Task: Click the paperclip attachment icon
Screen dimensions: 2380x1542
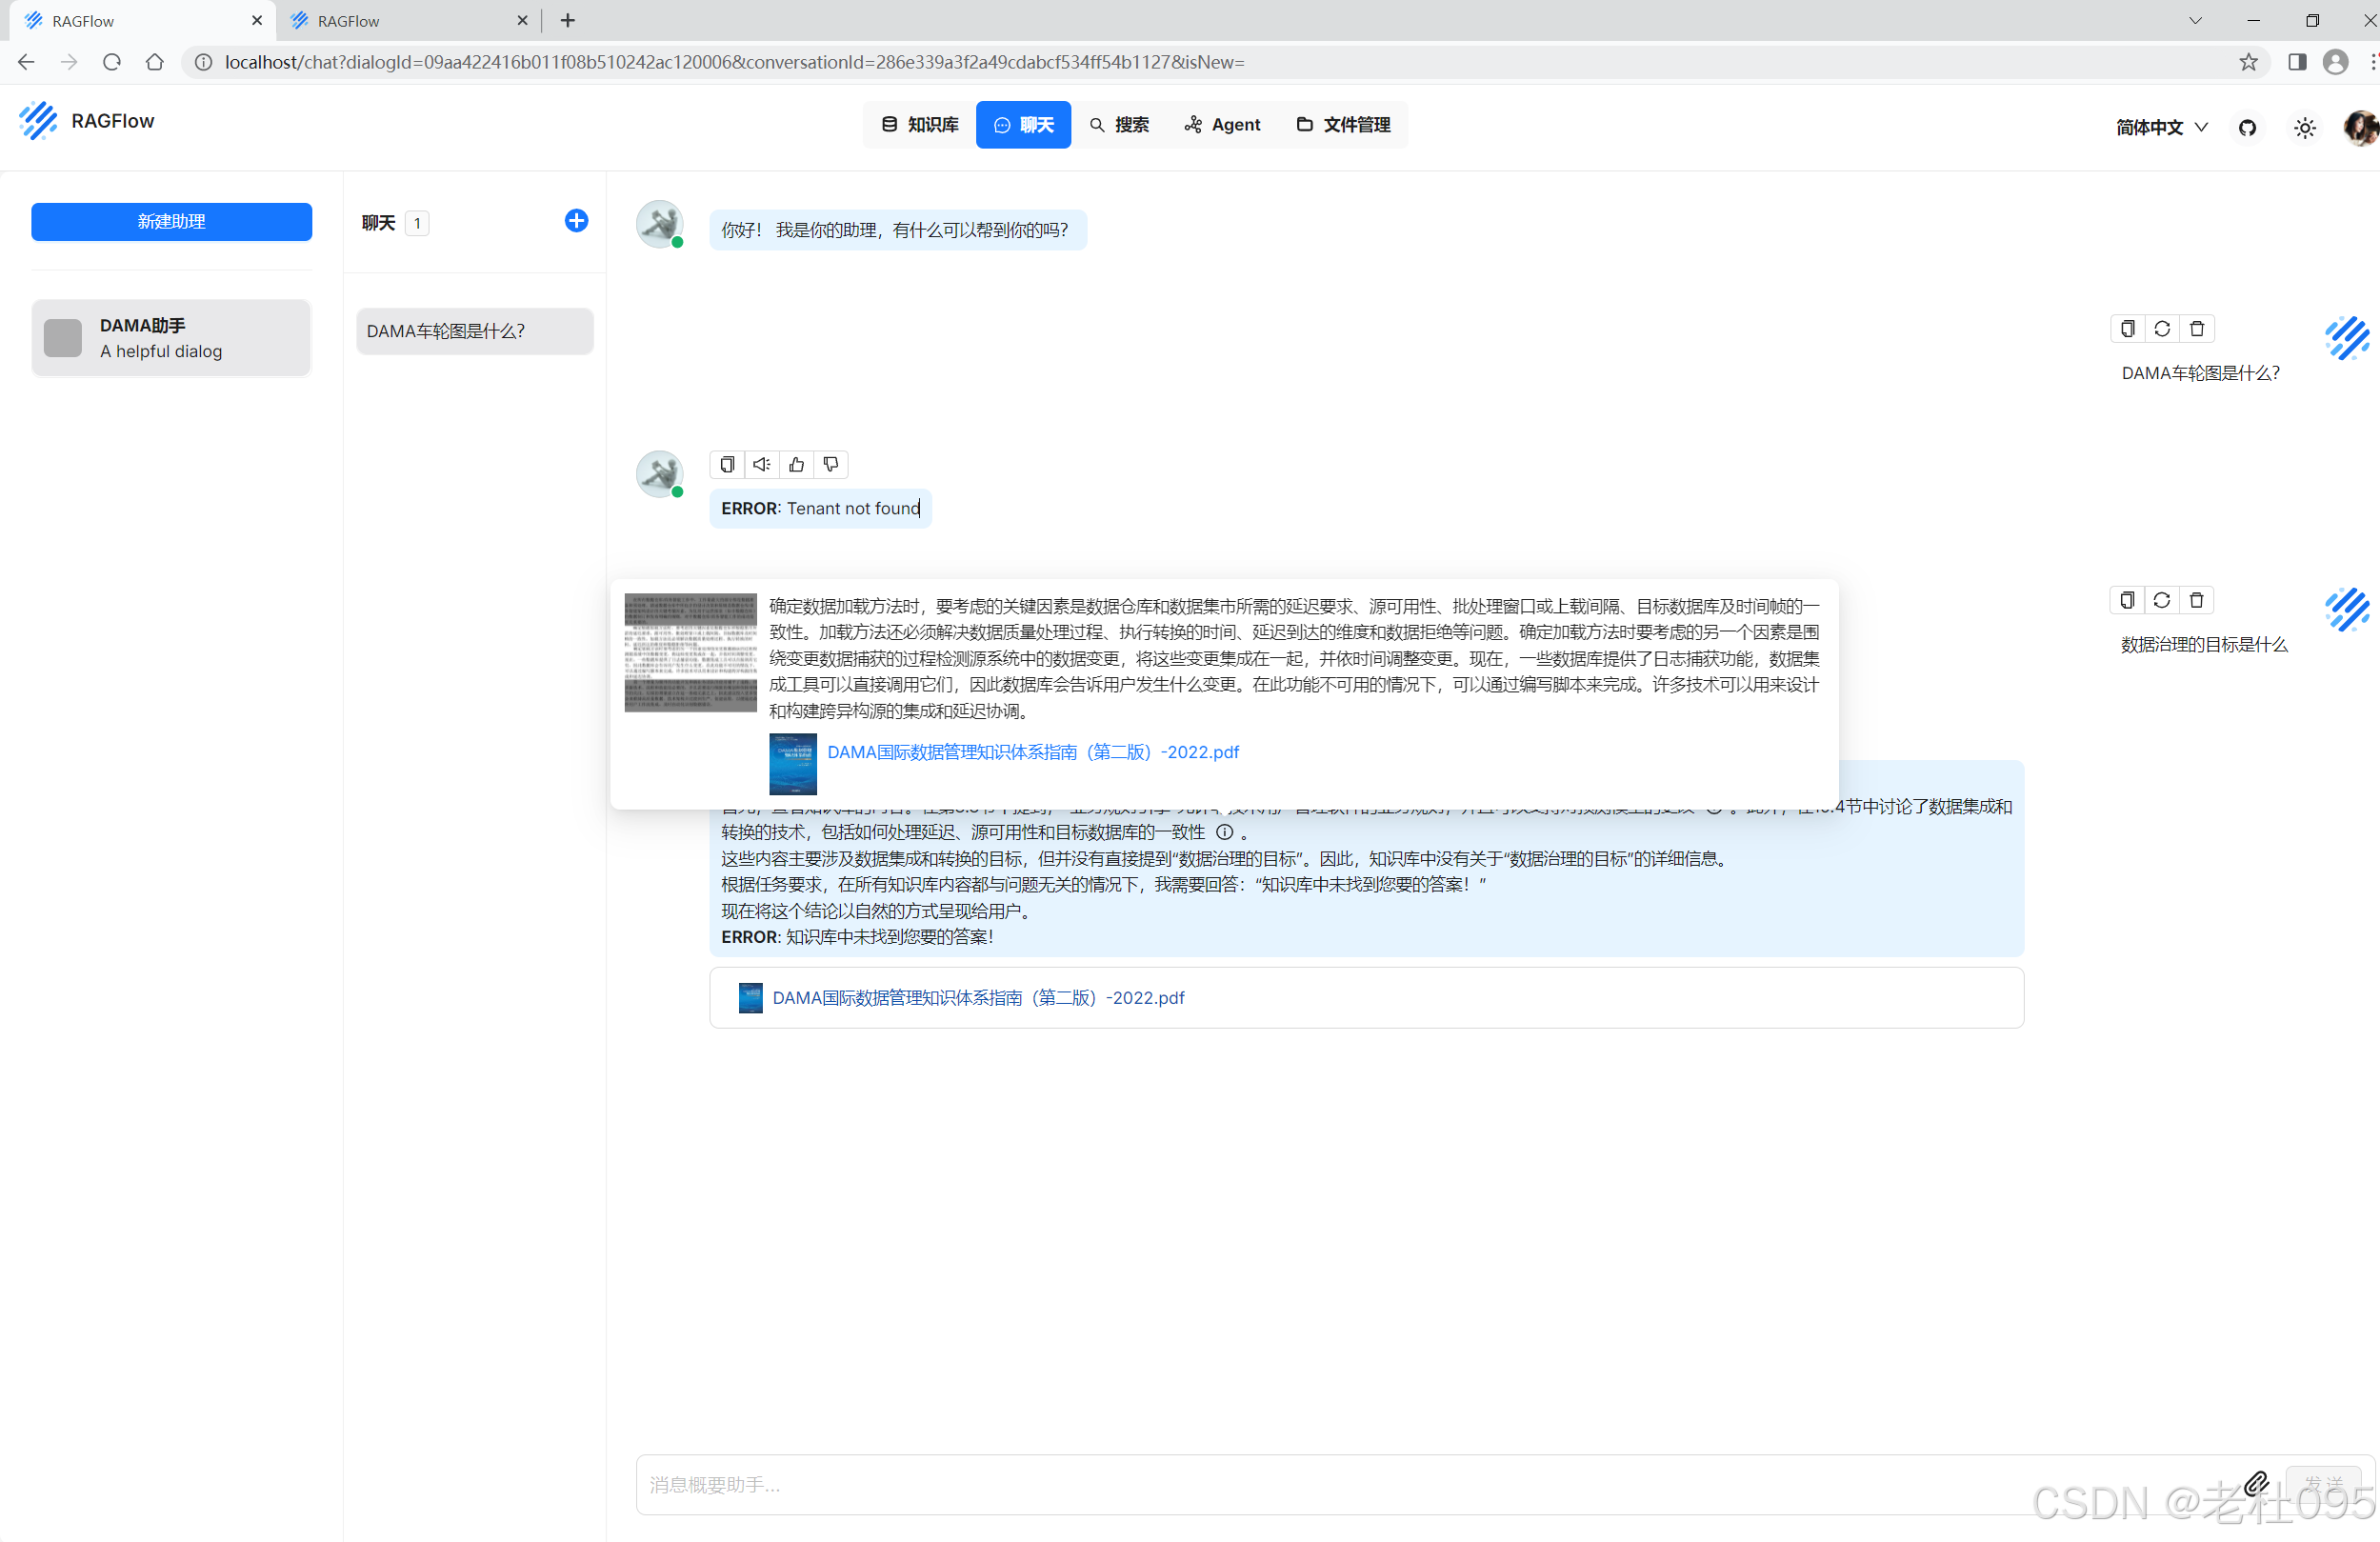Action: (2256, 1483)
